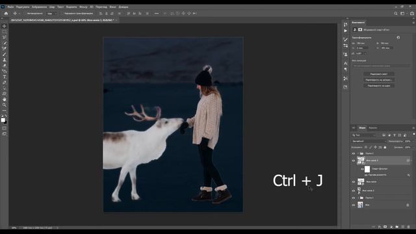Open the Вікно menu
The width and height of the screenshot is (416, 234).
tap(112, 7)
